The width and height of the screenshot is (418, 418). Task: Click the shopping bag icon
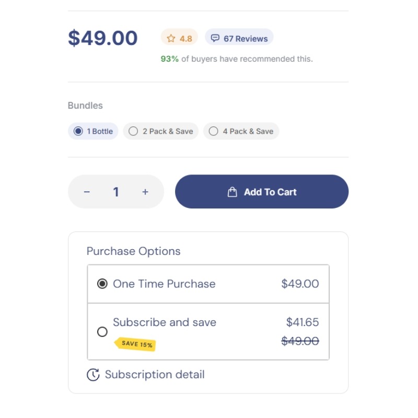(x=233, y=192)
